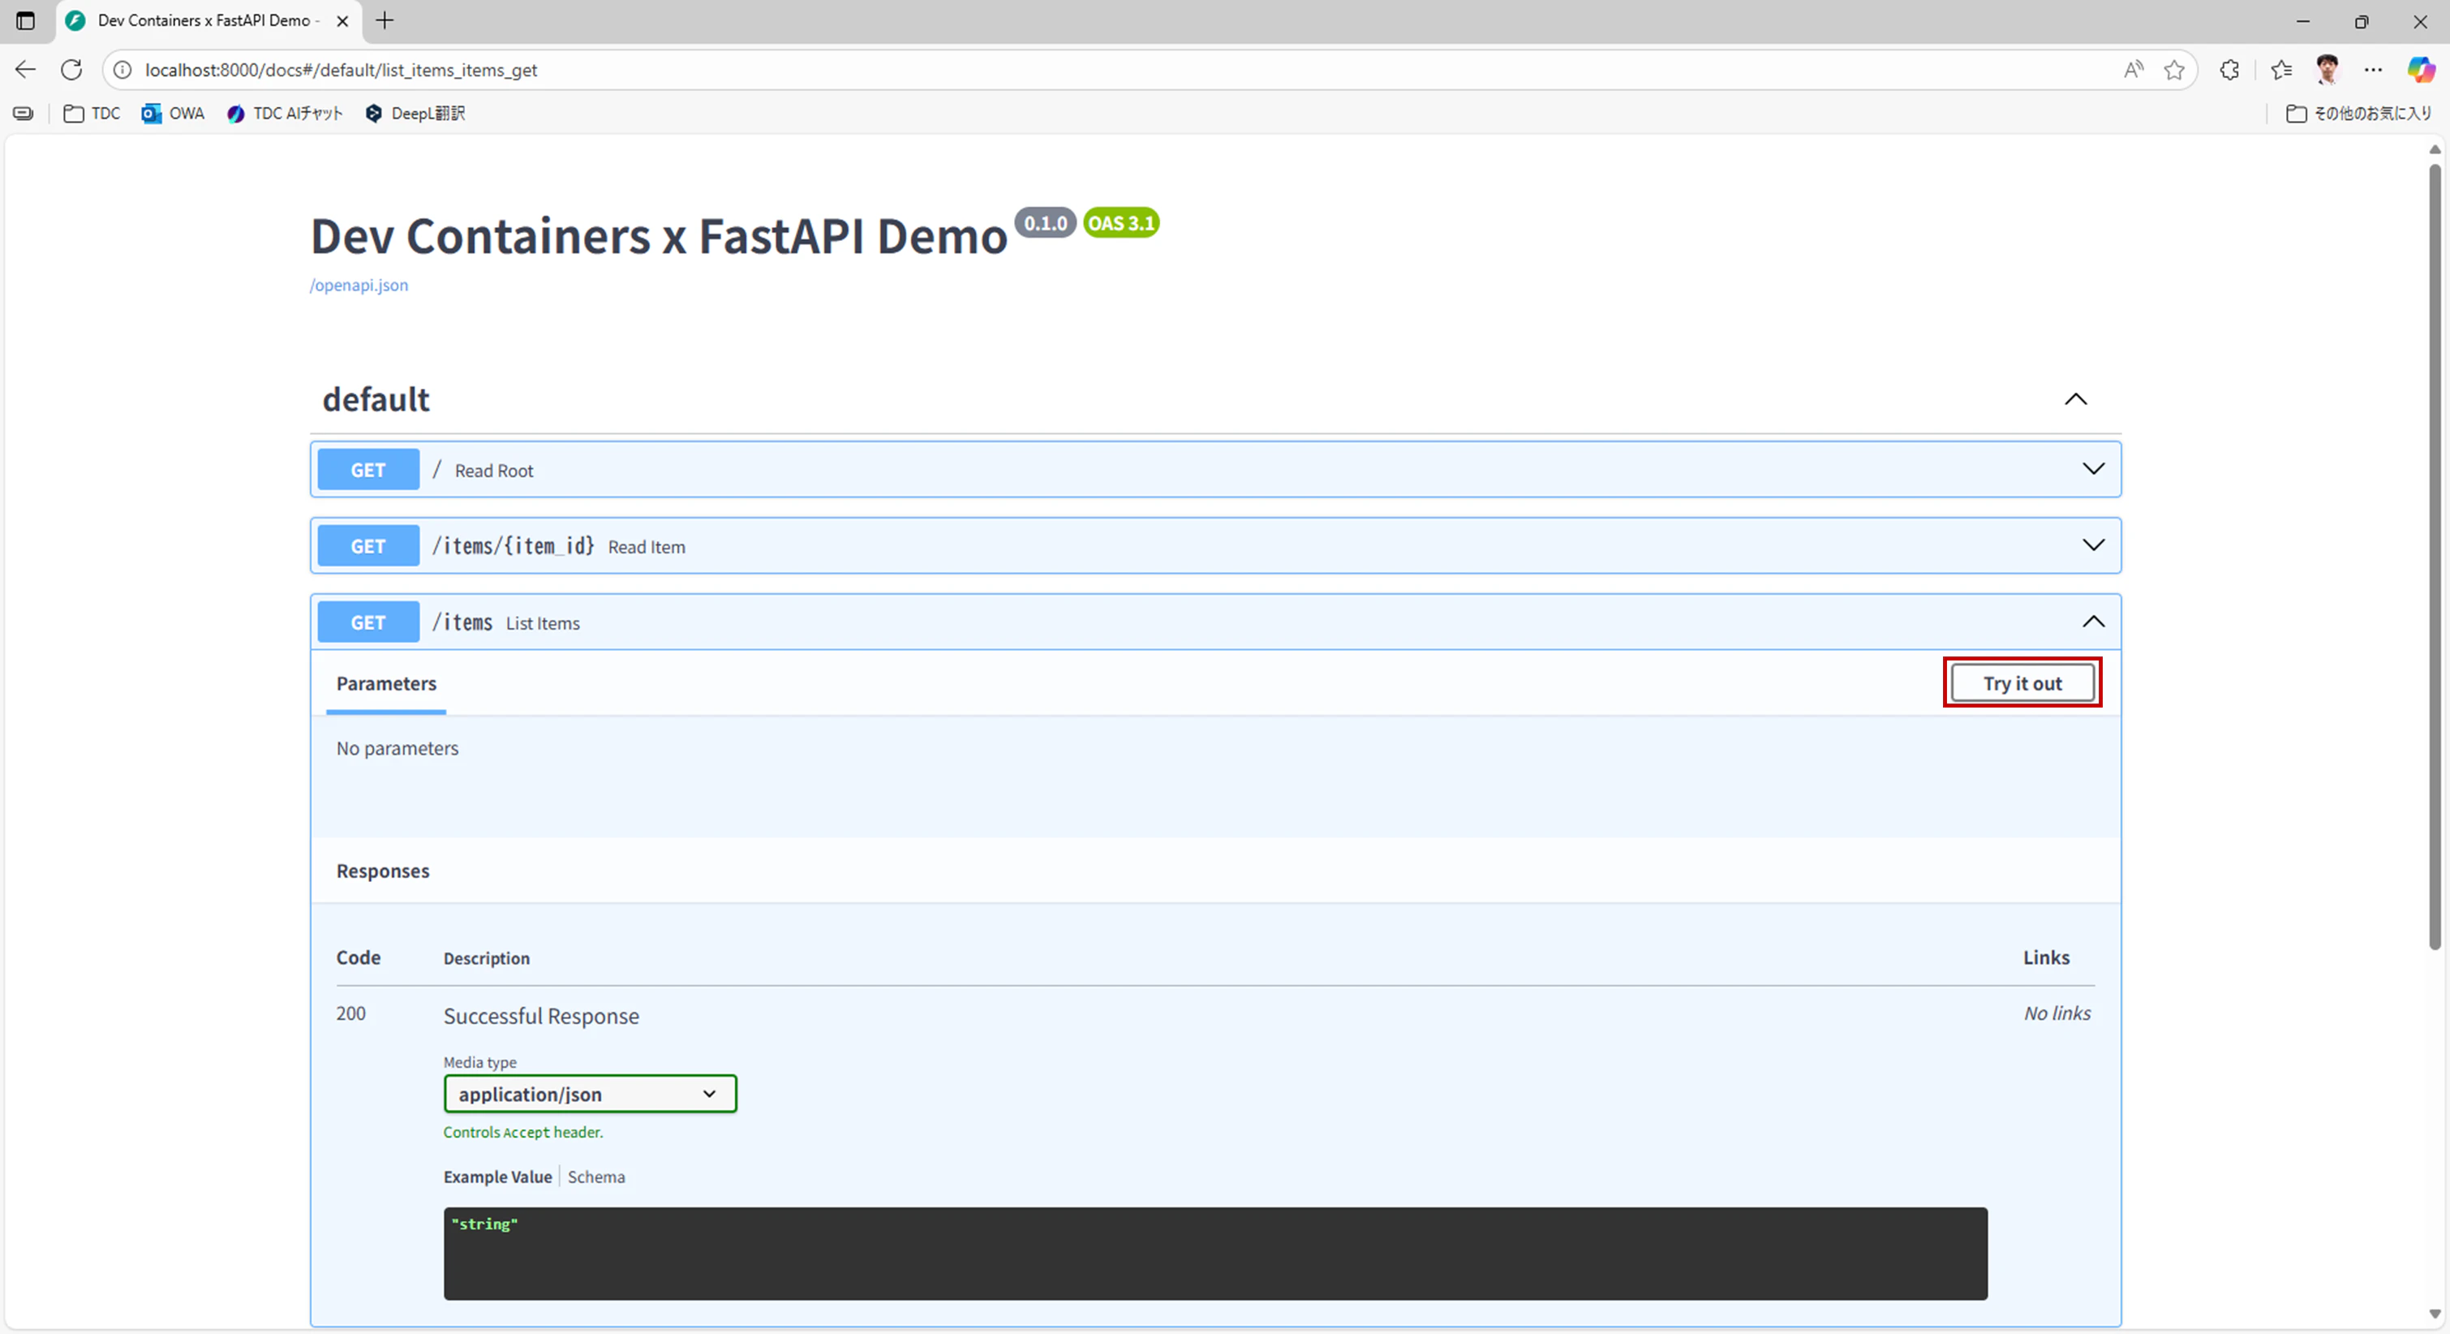Click the scroll down arrow

click(2435, 1313)
